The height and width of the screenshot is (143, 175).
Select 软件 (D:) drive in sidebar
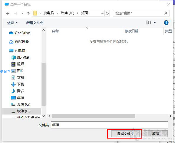point(21,111)
